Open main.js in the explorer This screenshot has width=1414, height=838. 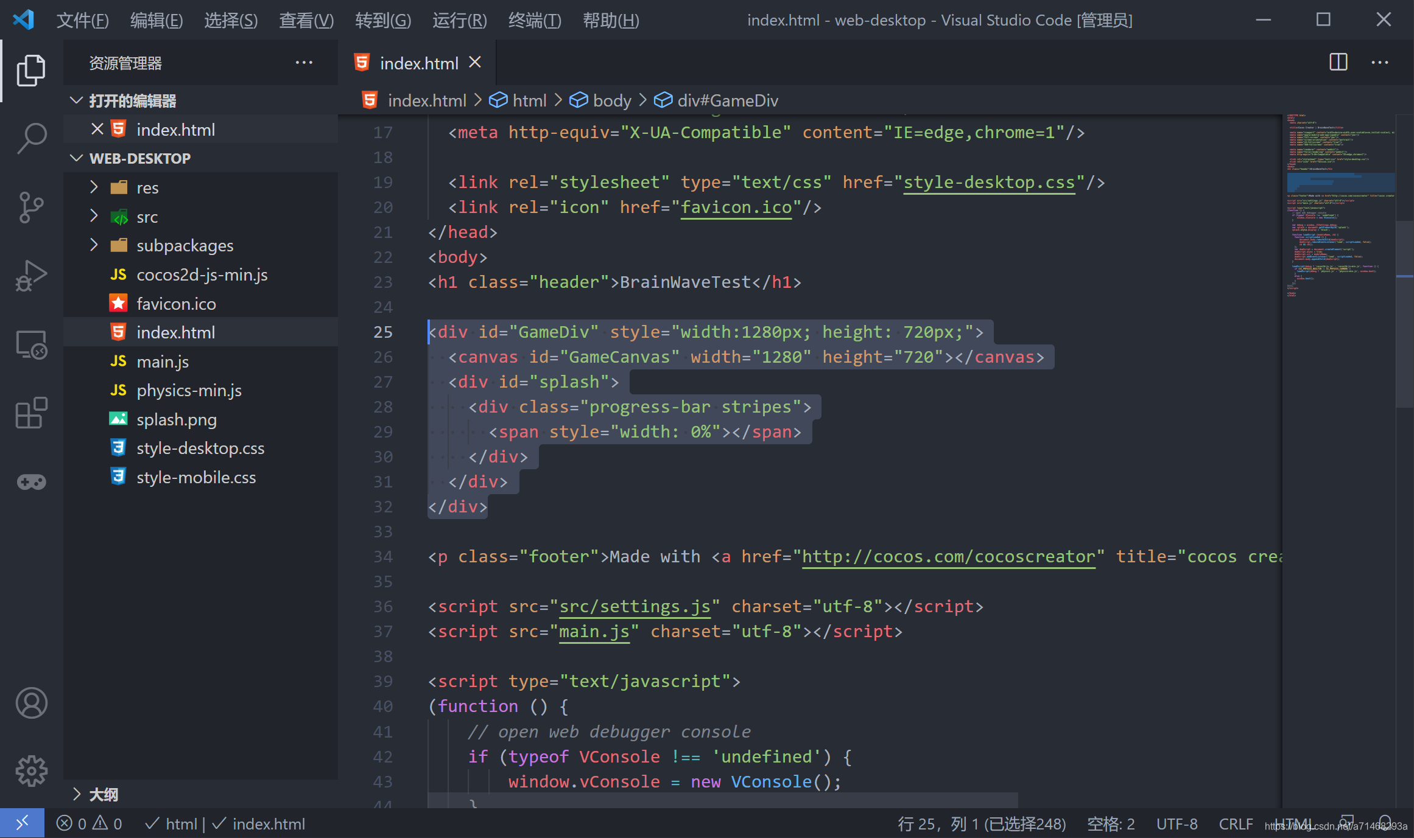click(163, 361)
